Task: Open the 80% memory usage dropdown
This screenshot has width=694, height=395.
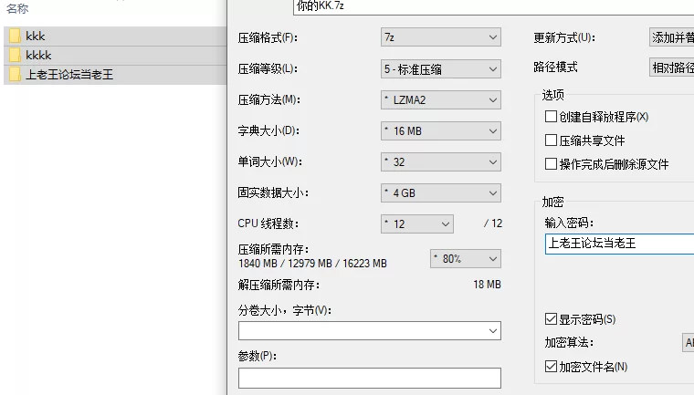Action: (x=466, y=259)
